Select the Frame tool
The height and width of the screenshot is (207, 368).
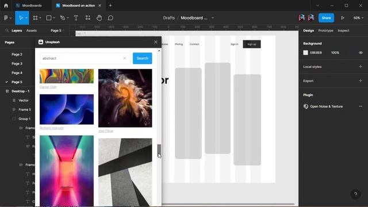pyautogui.click(x=35, y=18)
